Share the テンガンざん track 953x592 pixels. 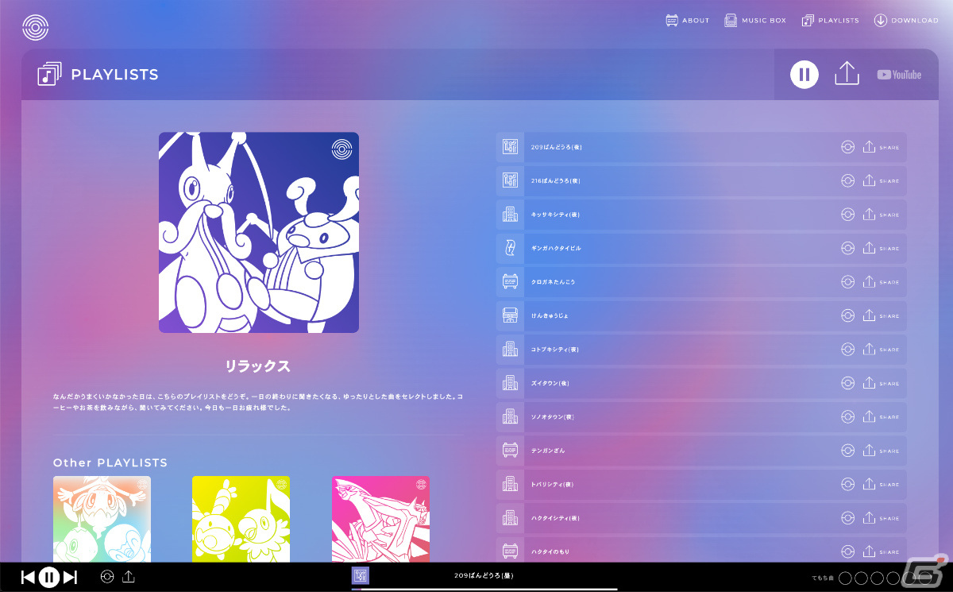[x=881, y=451]
